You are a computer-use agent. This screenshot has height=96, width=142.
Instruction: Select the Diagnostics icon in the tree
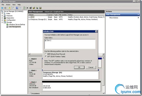pos(5,18)
